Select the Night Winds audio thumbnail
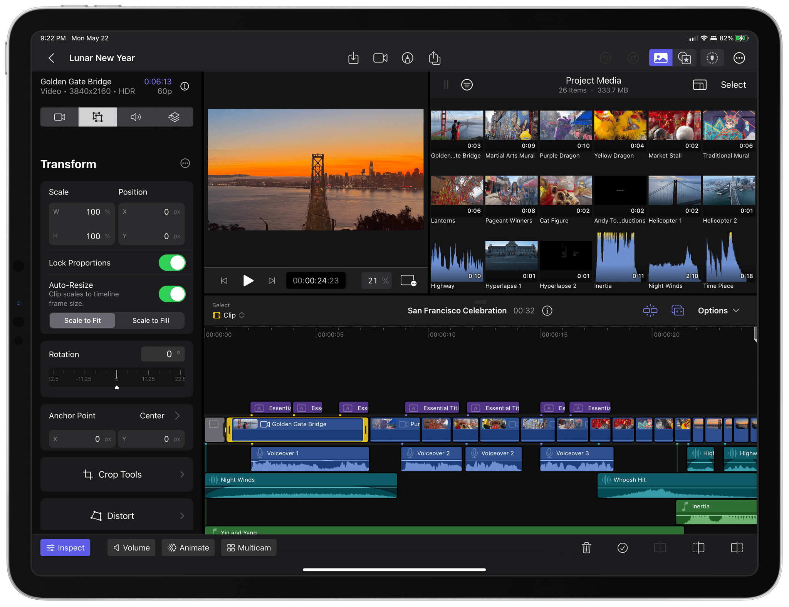This screenshot has width=789, height=607. [674, 261]
